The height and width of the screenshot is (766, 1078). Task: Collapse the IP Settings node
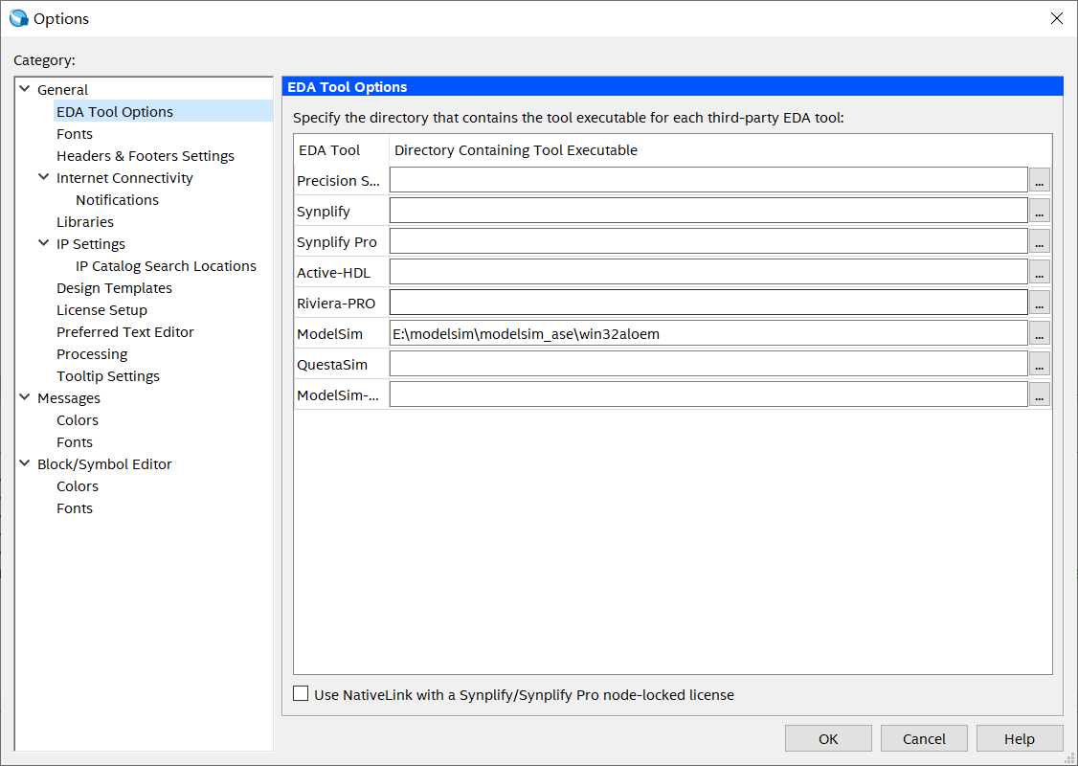(44, 243)
